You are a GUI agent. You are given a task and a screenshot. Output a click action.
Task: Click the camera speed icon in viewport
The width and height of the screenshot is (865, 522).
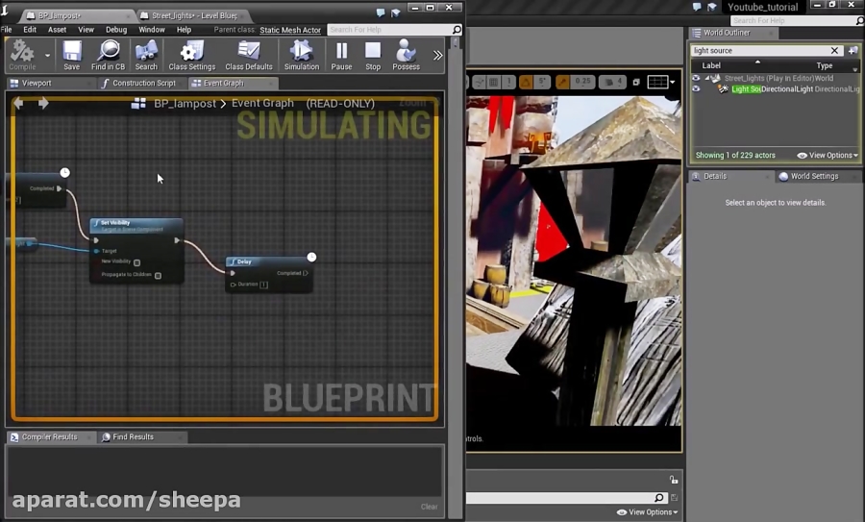click(x=609, y=82)
